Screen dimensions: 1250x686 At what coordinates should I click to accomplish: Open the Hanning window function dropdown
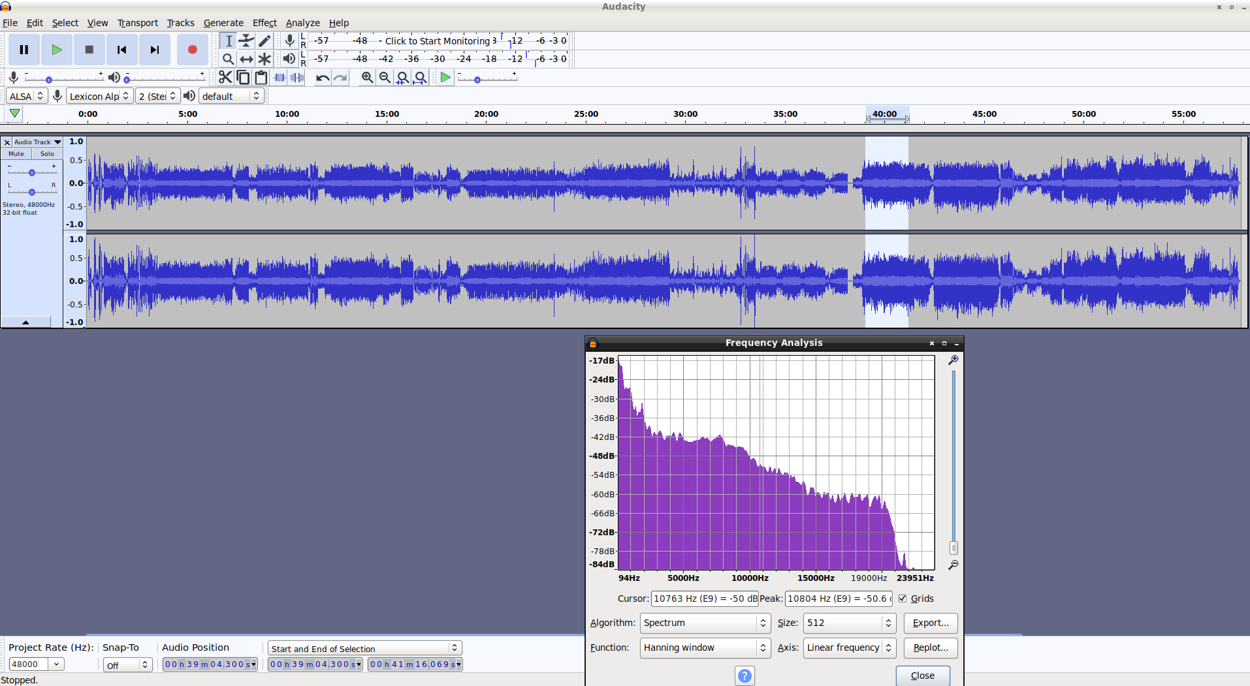[705, 647]
